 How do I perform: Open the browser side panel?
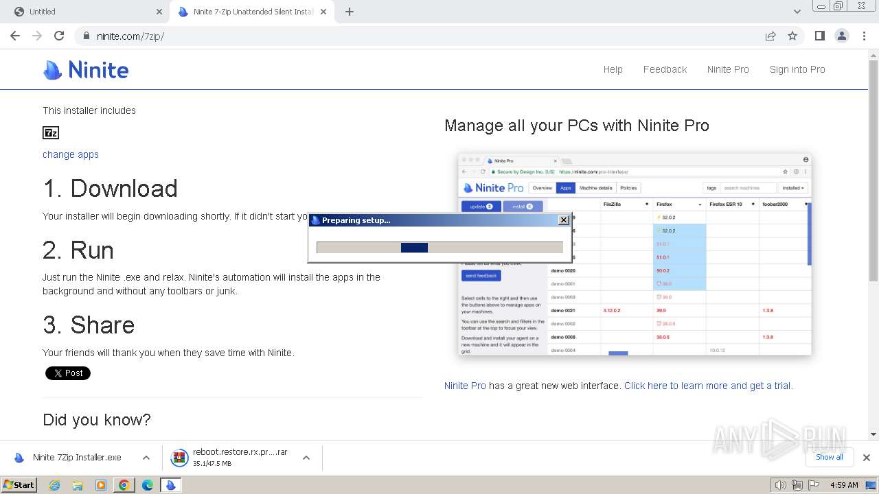(819, 36)
